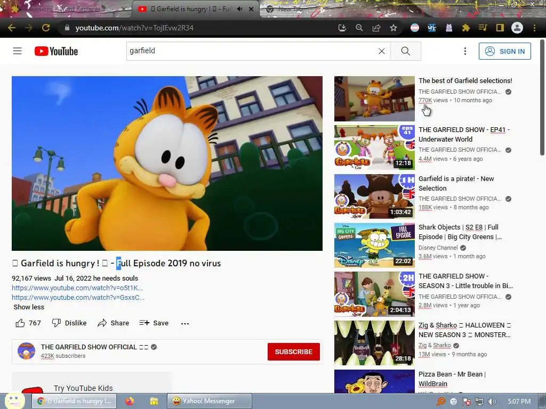The image size is (546, 409).
Task: Open The best of Garfield selections thumbnail
Action: 374,99
